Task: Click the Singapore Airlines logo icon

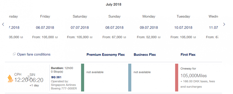Action: 10,78
